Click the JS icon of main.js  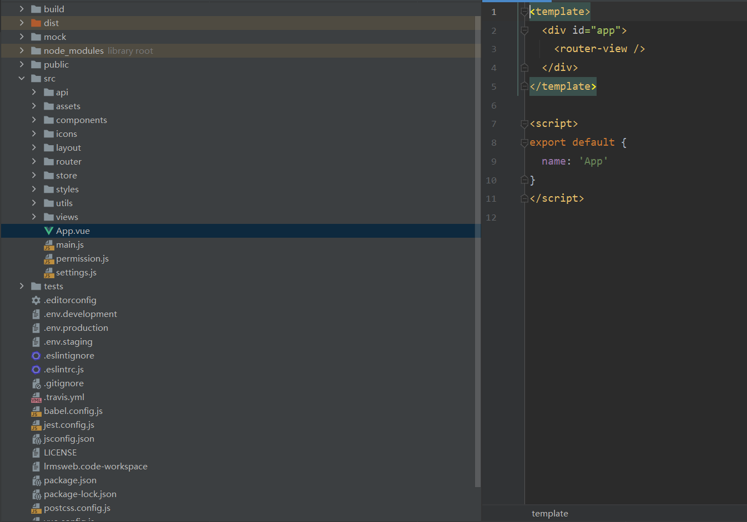tap(48, 245)
